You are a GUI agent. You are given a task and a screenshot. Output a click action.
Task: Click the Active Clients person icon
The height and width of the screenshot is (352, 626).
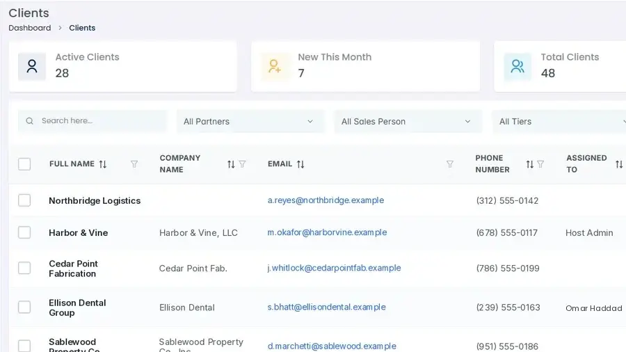click(x=32, y=66)
